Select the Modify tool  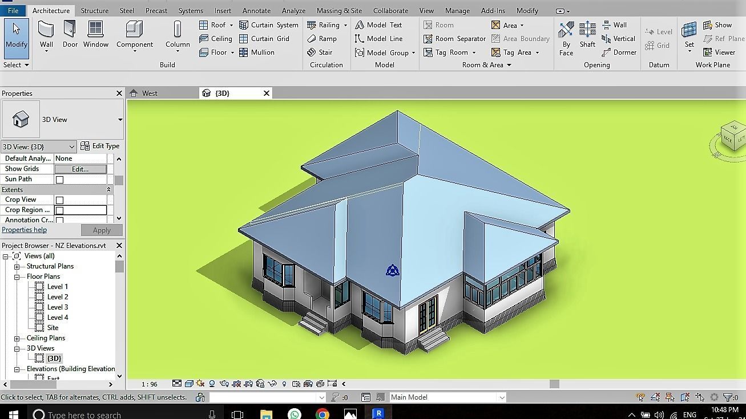point(16,38)
